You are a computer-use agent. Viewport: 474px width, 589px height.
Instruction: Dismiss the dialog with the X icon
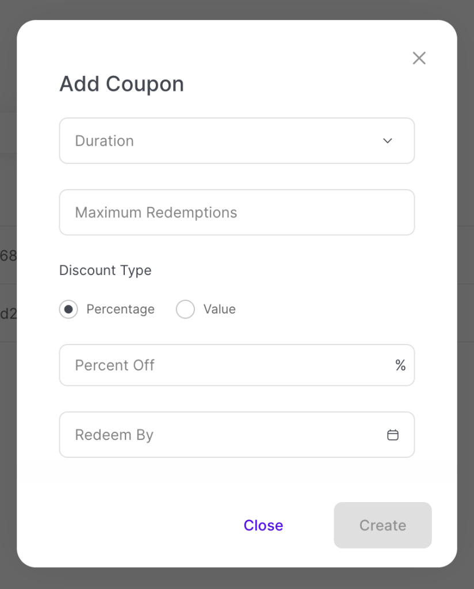tap(419, 58)
